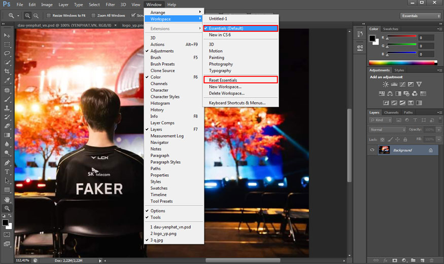Hide the Background layer with eye icon
444x264 pixels.
(372, 150)
